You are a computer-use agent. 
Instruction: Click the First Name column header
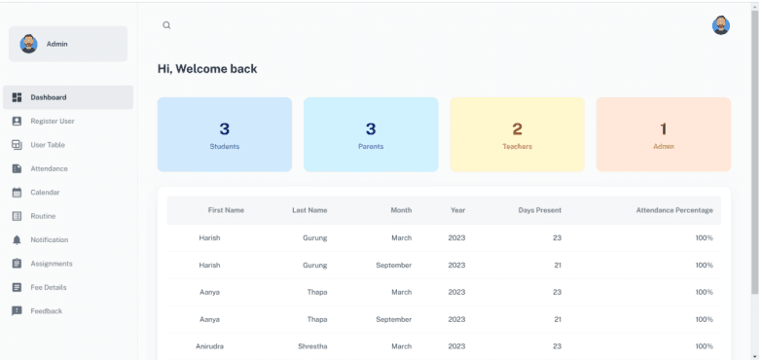pyautogui.click(x=226, y=210)
